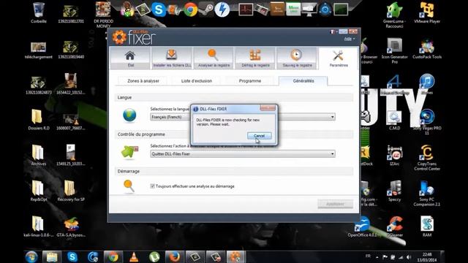Viewport: 468px width, 263px height.
Task: Open the Rep&Opt folder
Action: click(39, 191)
